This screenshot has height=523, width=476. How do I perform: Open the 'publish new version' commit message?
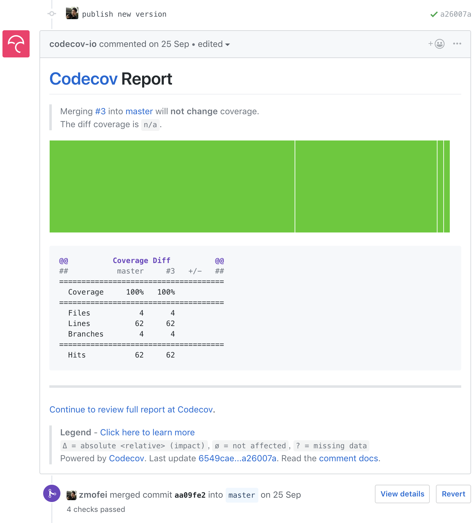[x=124, y=14]
